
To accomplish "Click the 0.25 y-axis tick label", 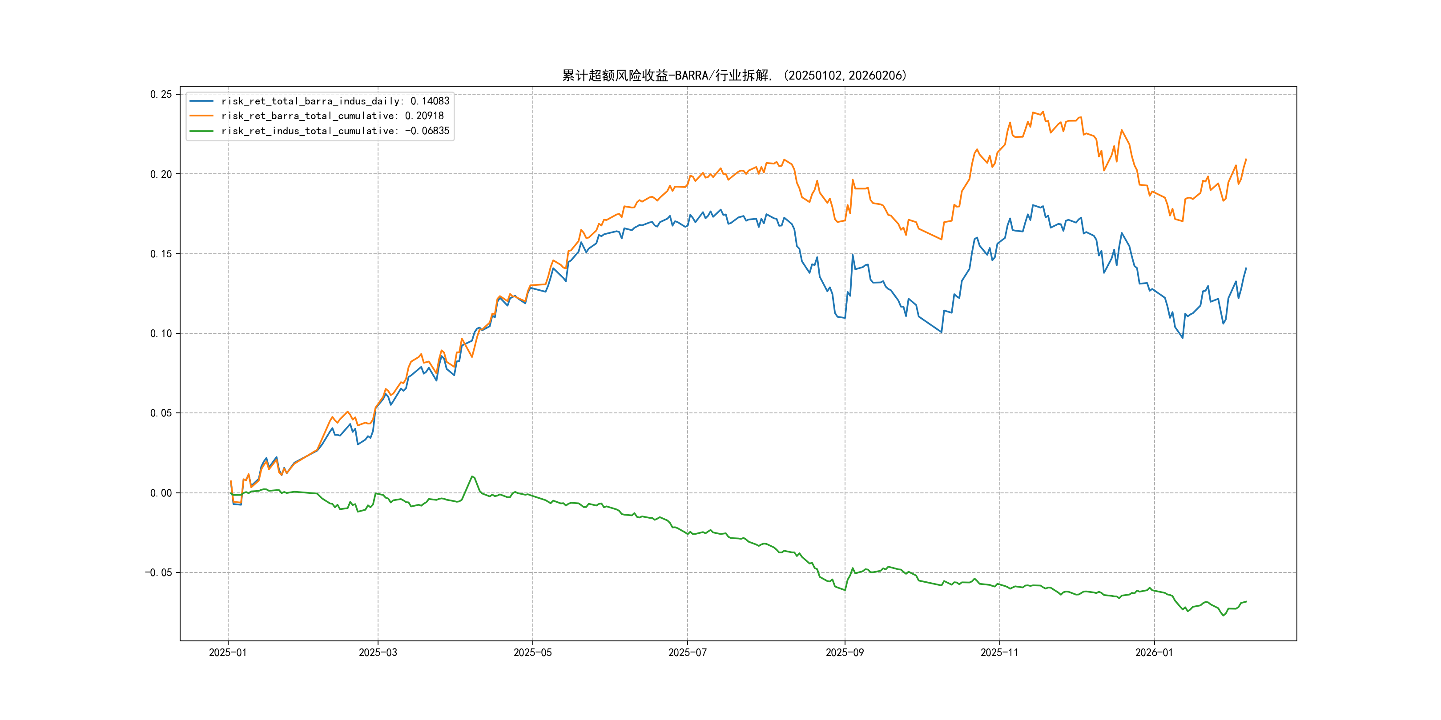I will [x=161, y=95].
